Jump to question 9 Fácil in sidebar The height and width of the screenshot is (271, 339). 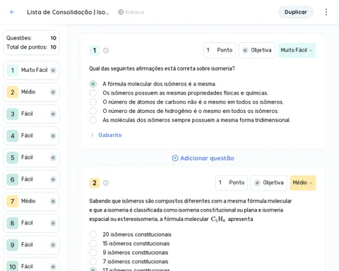[x=31, y=245]
